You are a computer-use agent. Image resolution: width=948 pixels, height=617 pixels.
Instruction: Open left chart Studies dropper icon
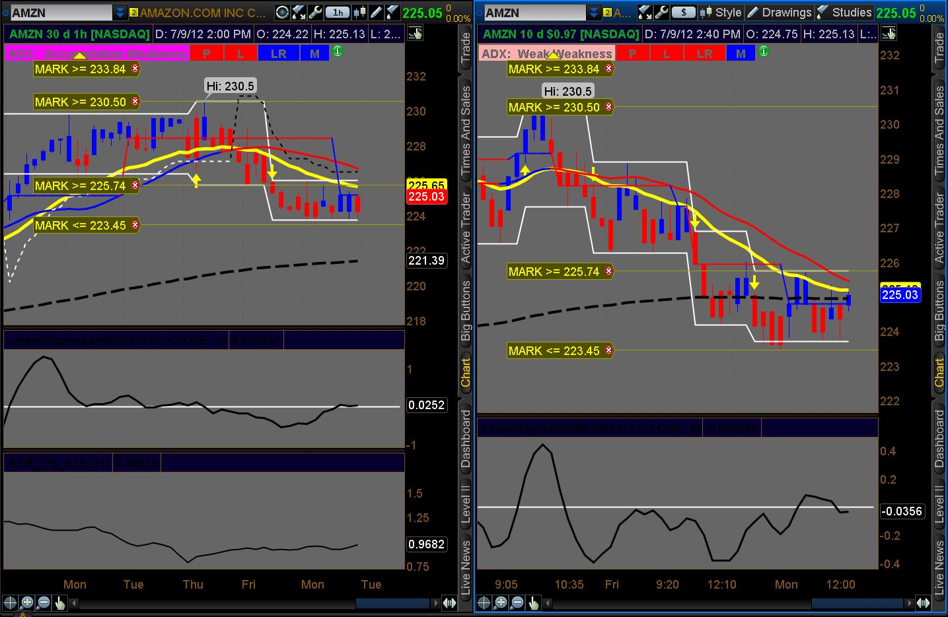[x=392, y=12]
